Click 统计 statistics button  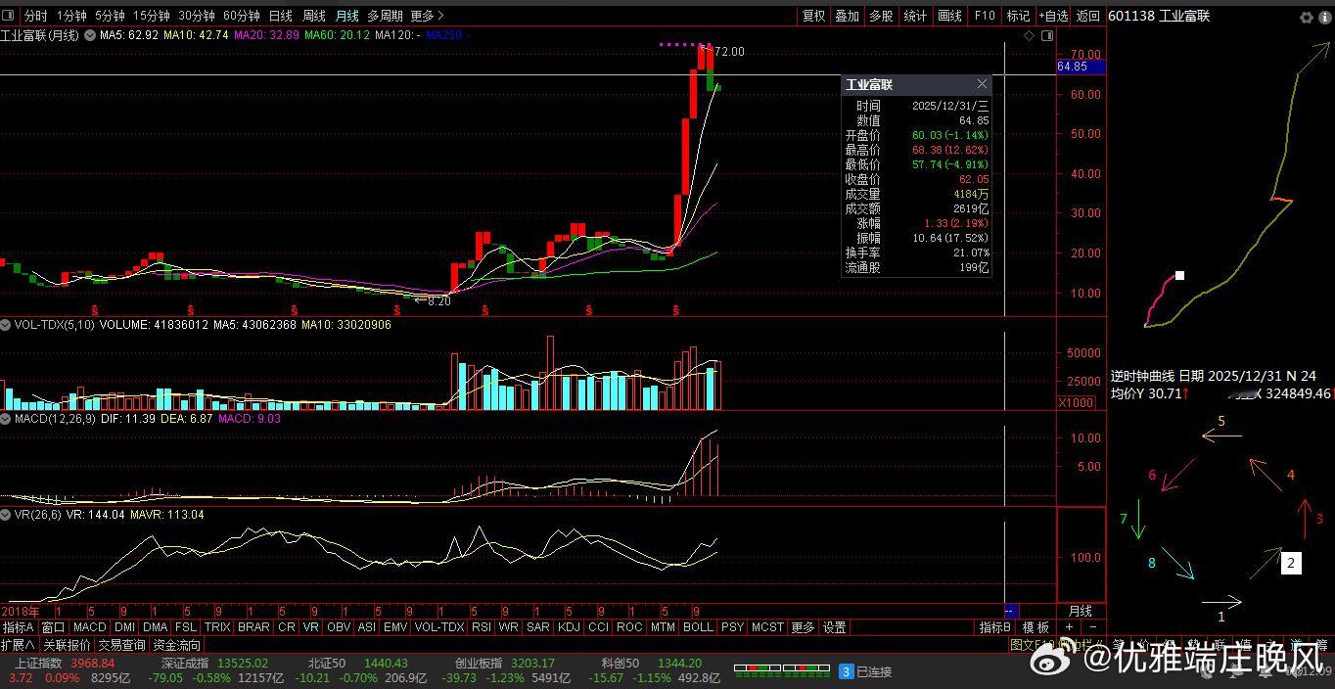click(915, 16)
